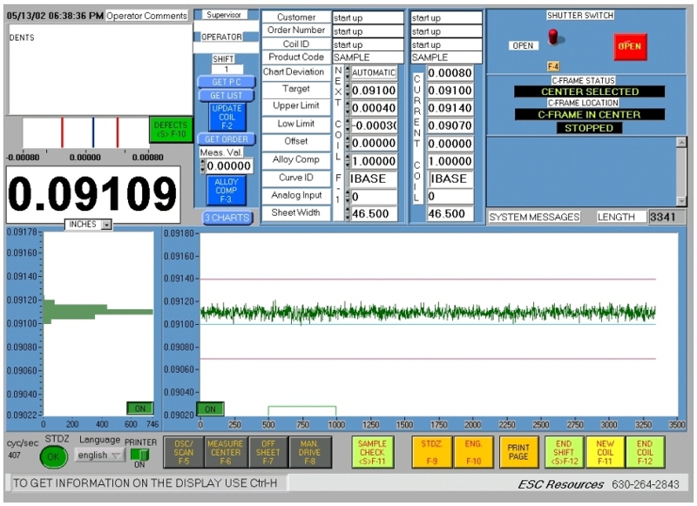697x506 pixels.
Task: Flip the shutter switch toggle lever
Action: click(552, 37)
